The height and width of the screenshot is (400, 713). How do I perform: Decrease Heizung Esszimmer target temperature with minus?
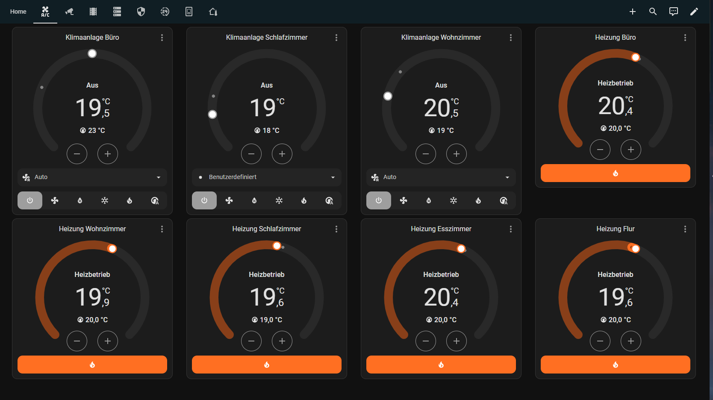tap(426, 341)
